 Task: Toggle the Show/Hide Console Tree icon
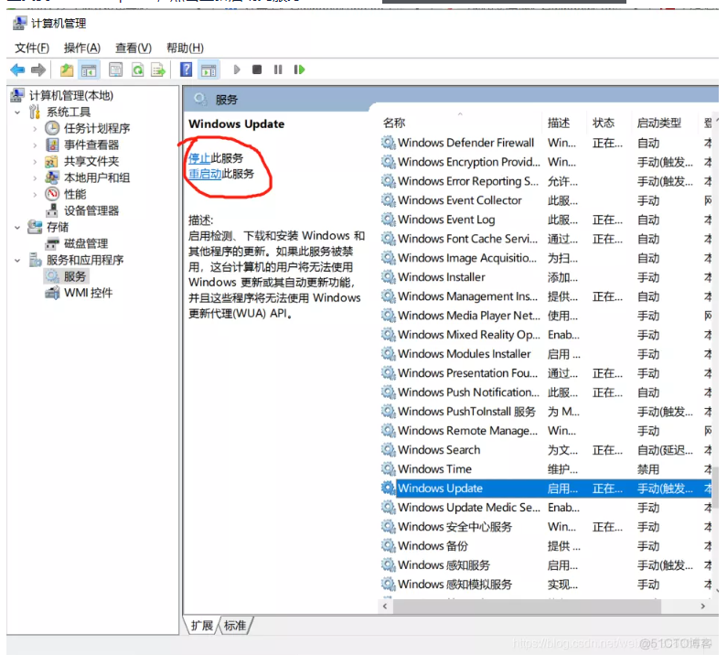click(89, 70)
